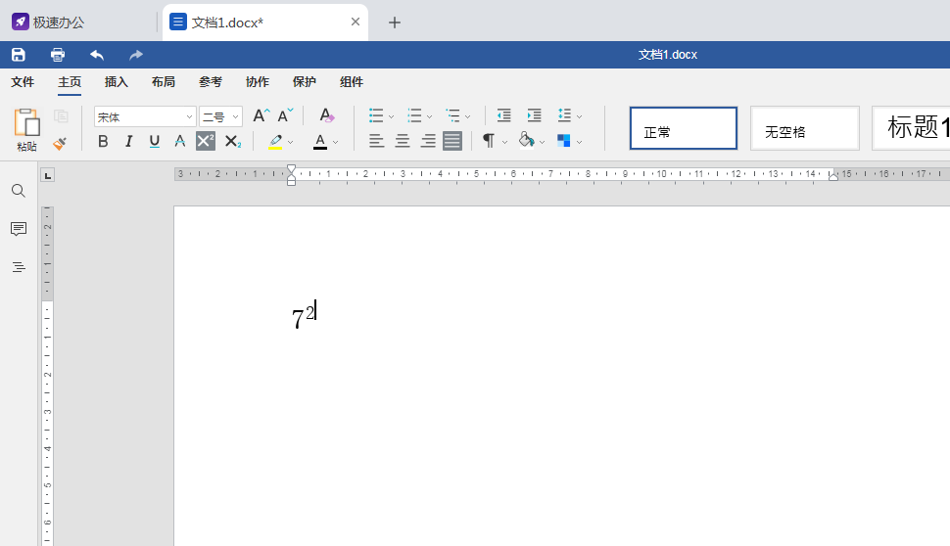Click the grayed-out Copy icon
Viewport: 950px width, 546px height.
point(61,115)
